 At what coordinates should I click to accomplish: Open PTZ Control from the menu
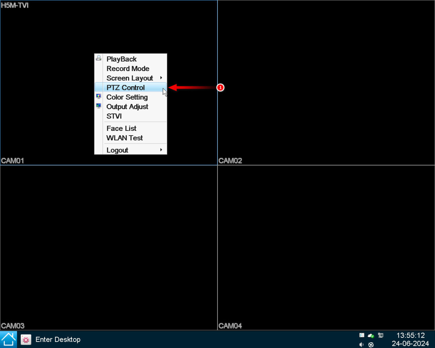[x=125, y=87]
